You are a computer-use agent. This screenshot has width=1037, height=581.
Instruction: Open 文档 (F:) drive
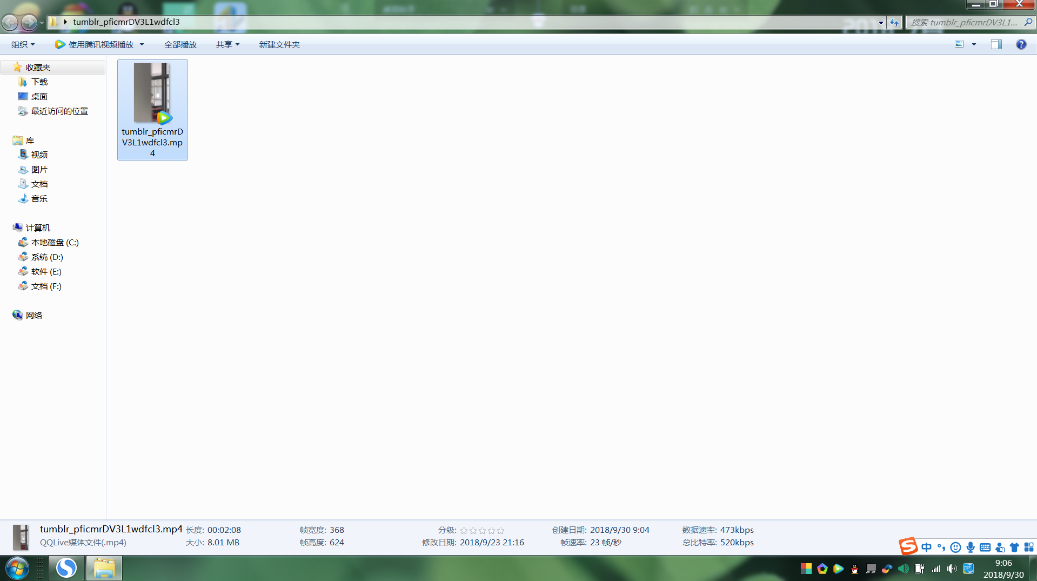[x=46, y=286]
